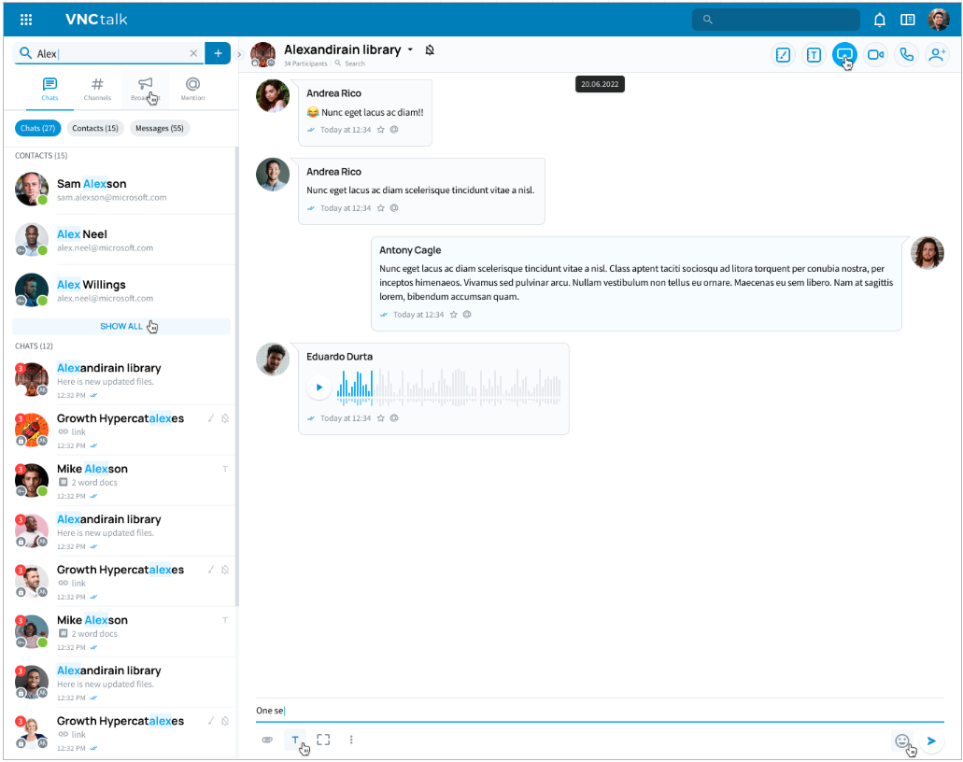Screen dimensions: 963x762
Task: Send the message with the arrow button
Action: coord(931,741)
